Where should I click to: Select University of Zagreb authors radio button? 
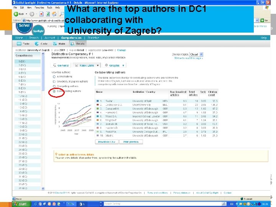coord(54,82)
